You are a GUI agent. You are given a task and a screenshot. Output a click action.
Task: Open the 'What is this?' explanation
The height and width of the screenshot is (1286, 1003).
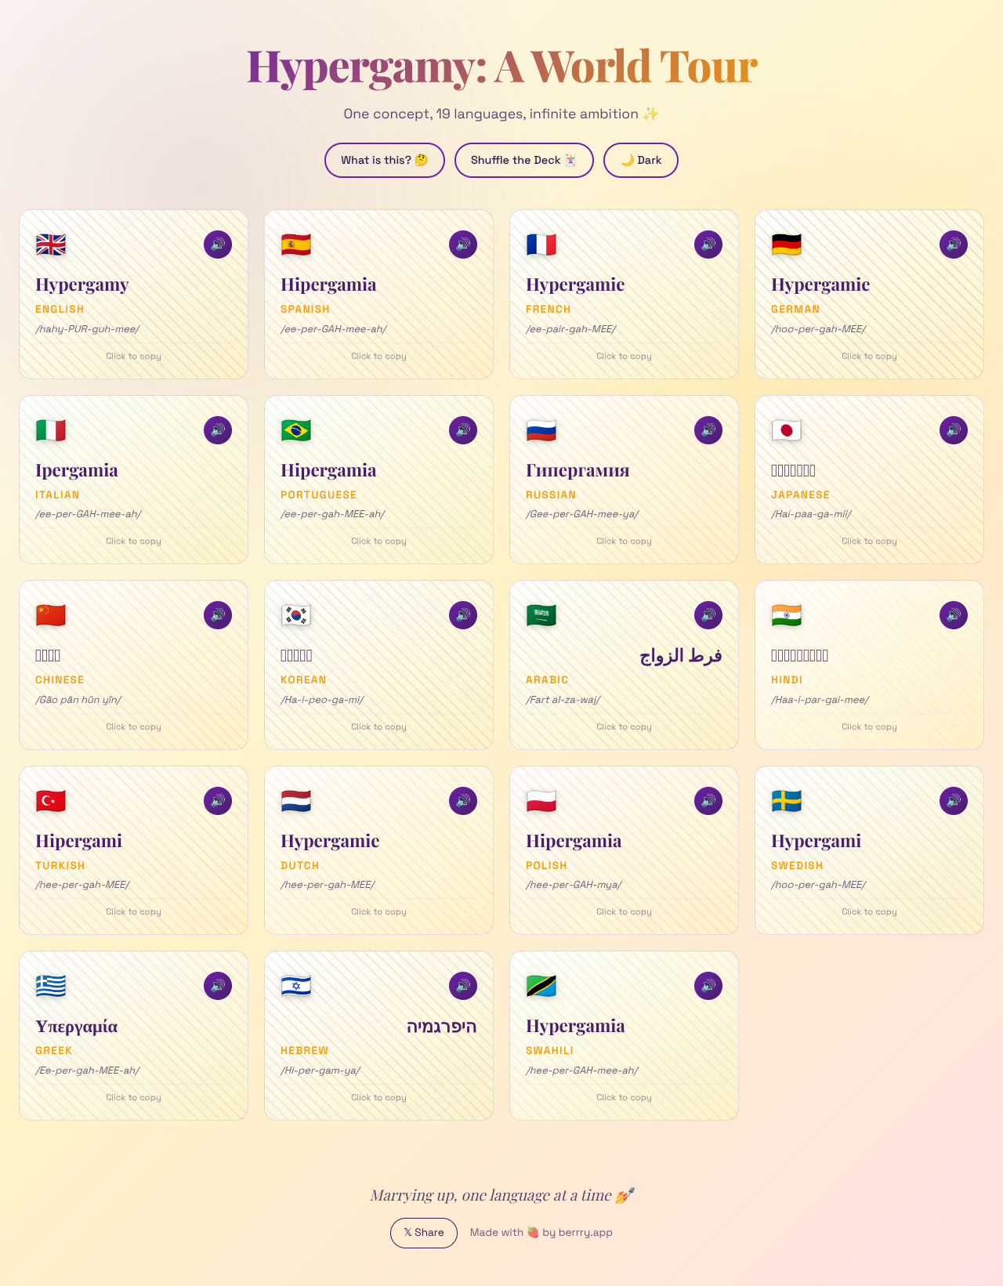(384, 160)
